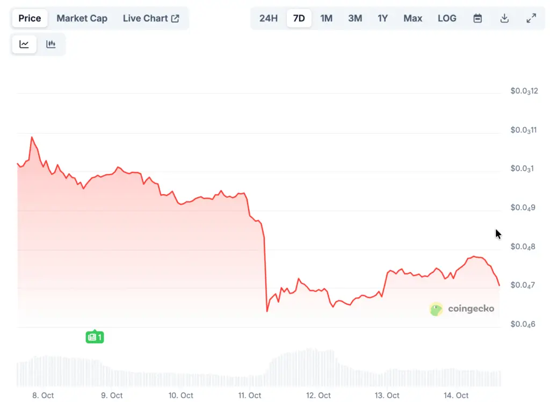The height and width of the screenshot is (402, 550).
Task: Choose the 1Y time range
Action: point(382,18)
